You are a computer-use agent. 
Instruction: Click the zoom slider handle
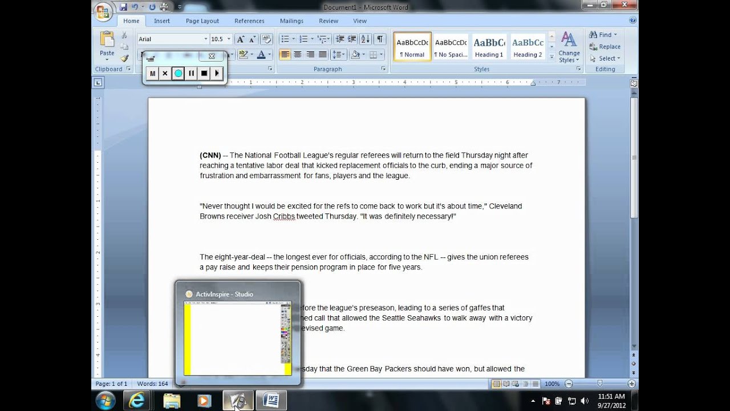(599, 384)
